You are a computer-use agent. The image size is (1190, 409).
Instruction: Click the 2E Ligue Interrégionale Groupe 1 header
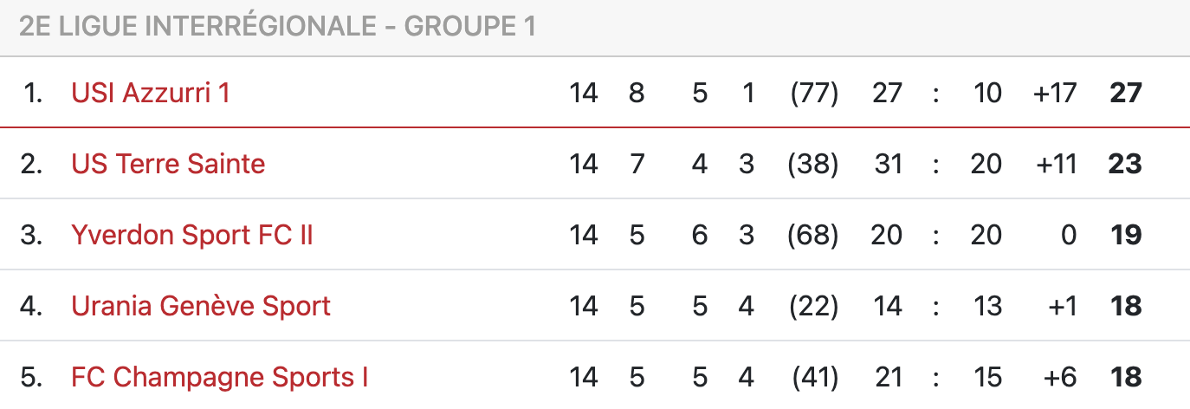(277, 27)
